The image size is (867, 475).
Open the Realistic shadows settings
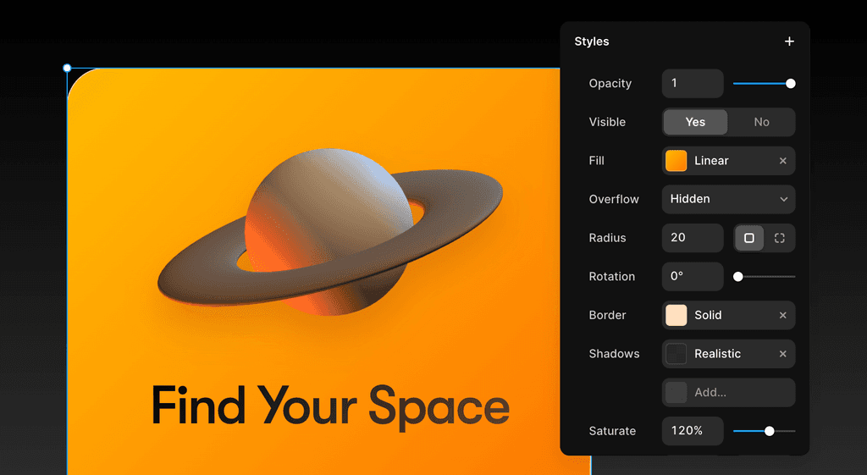coord(728,354)
